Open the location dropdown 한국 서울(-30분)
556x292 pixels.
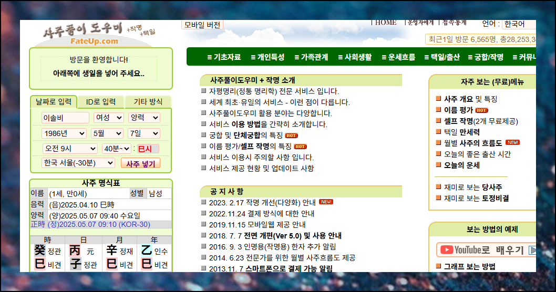point(78,163)
